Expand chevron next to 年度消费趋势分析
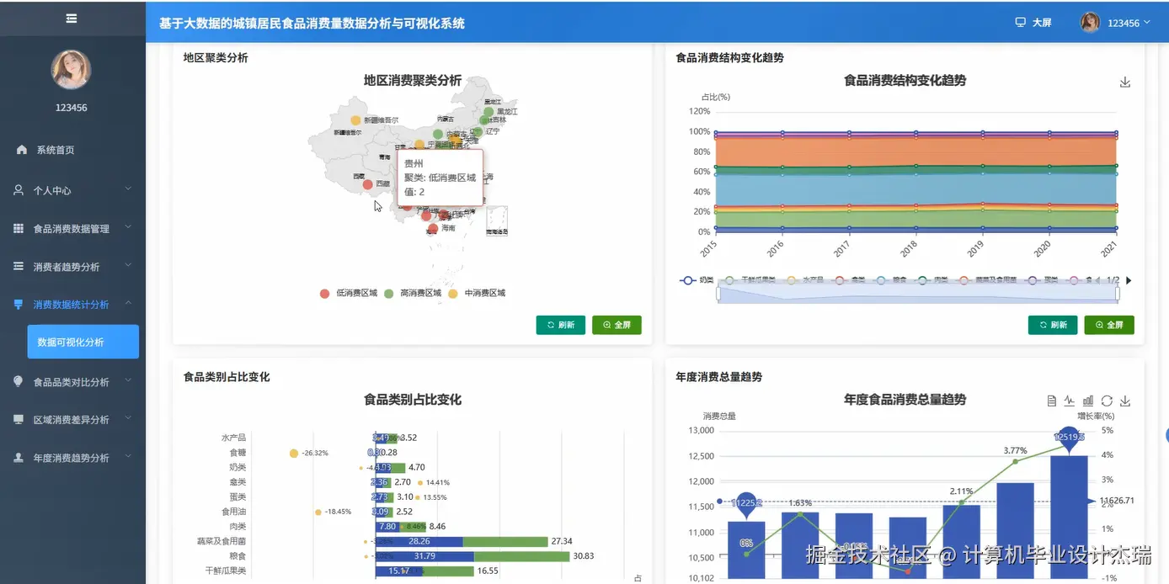 128,456
